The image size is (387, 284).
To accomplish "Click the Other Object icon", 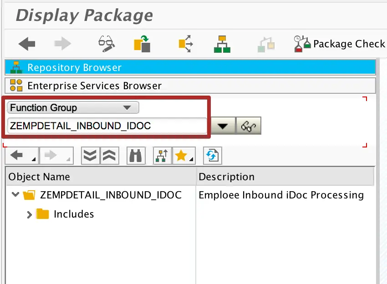I will click(x=142, y=44).
